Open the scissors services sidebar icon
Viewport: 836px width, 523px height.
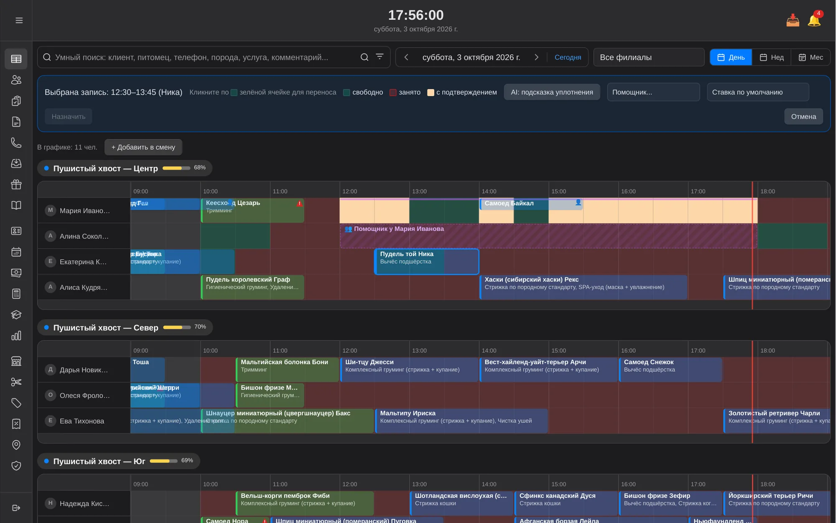(16, 382)
